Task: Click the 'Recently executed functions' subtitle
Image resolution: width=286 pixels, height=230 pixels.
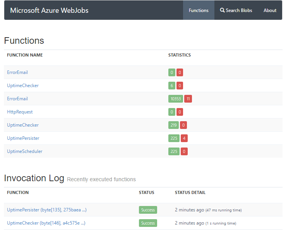Action: pyautogui.click(x=101, y=179)
